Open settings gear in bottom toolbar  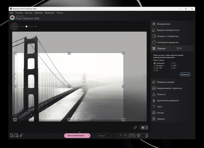coord(138,136)
